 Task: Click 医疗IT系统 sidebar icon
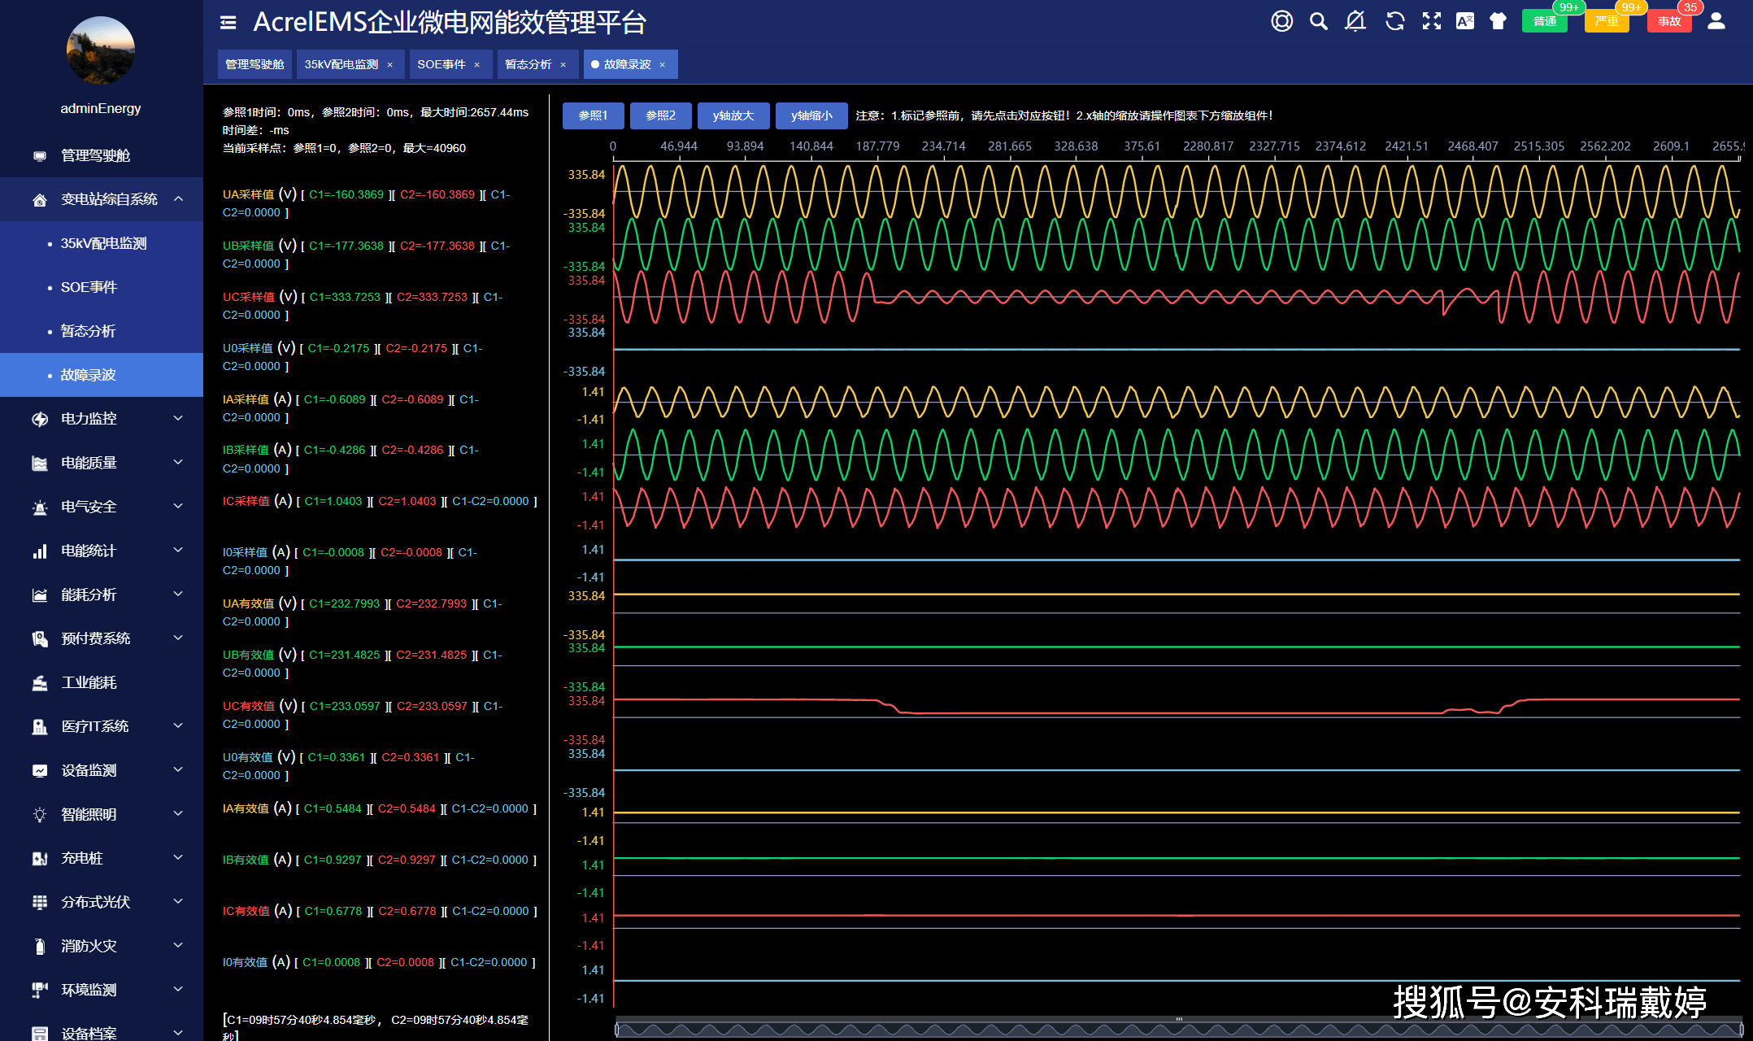[x=40, y=727]
